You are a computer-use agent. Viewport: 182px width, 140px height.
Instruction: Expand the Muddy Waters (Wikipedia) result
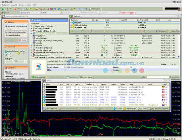(x=31, y=26)
